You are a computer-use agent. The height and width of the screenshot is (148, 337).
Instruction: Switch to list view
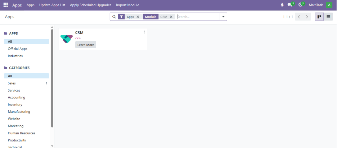pyautogui.click(x=328, y=17)
